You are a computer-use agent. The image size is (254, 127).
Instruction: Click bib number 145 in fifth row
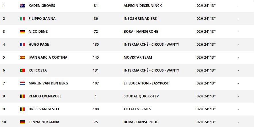[x=96, y=57]
